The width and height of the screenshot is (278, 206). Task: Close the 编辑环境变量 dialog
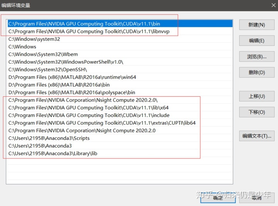(x=273, y=5)
